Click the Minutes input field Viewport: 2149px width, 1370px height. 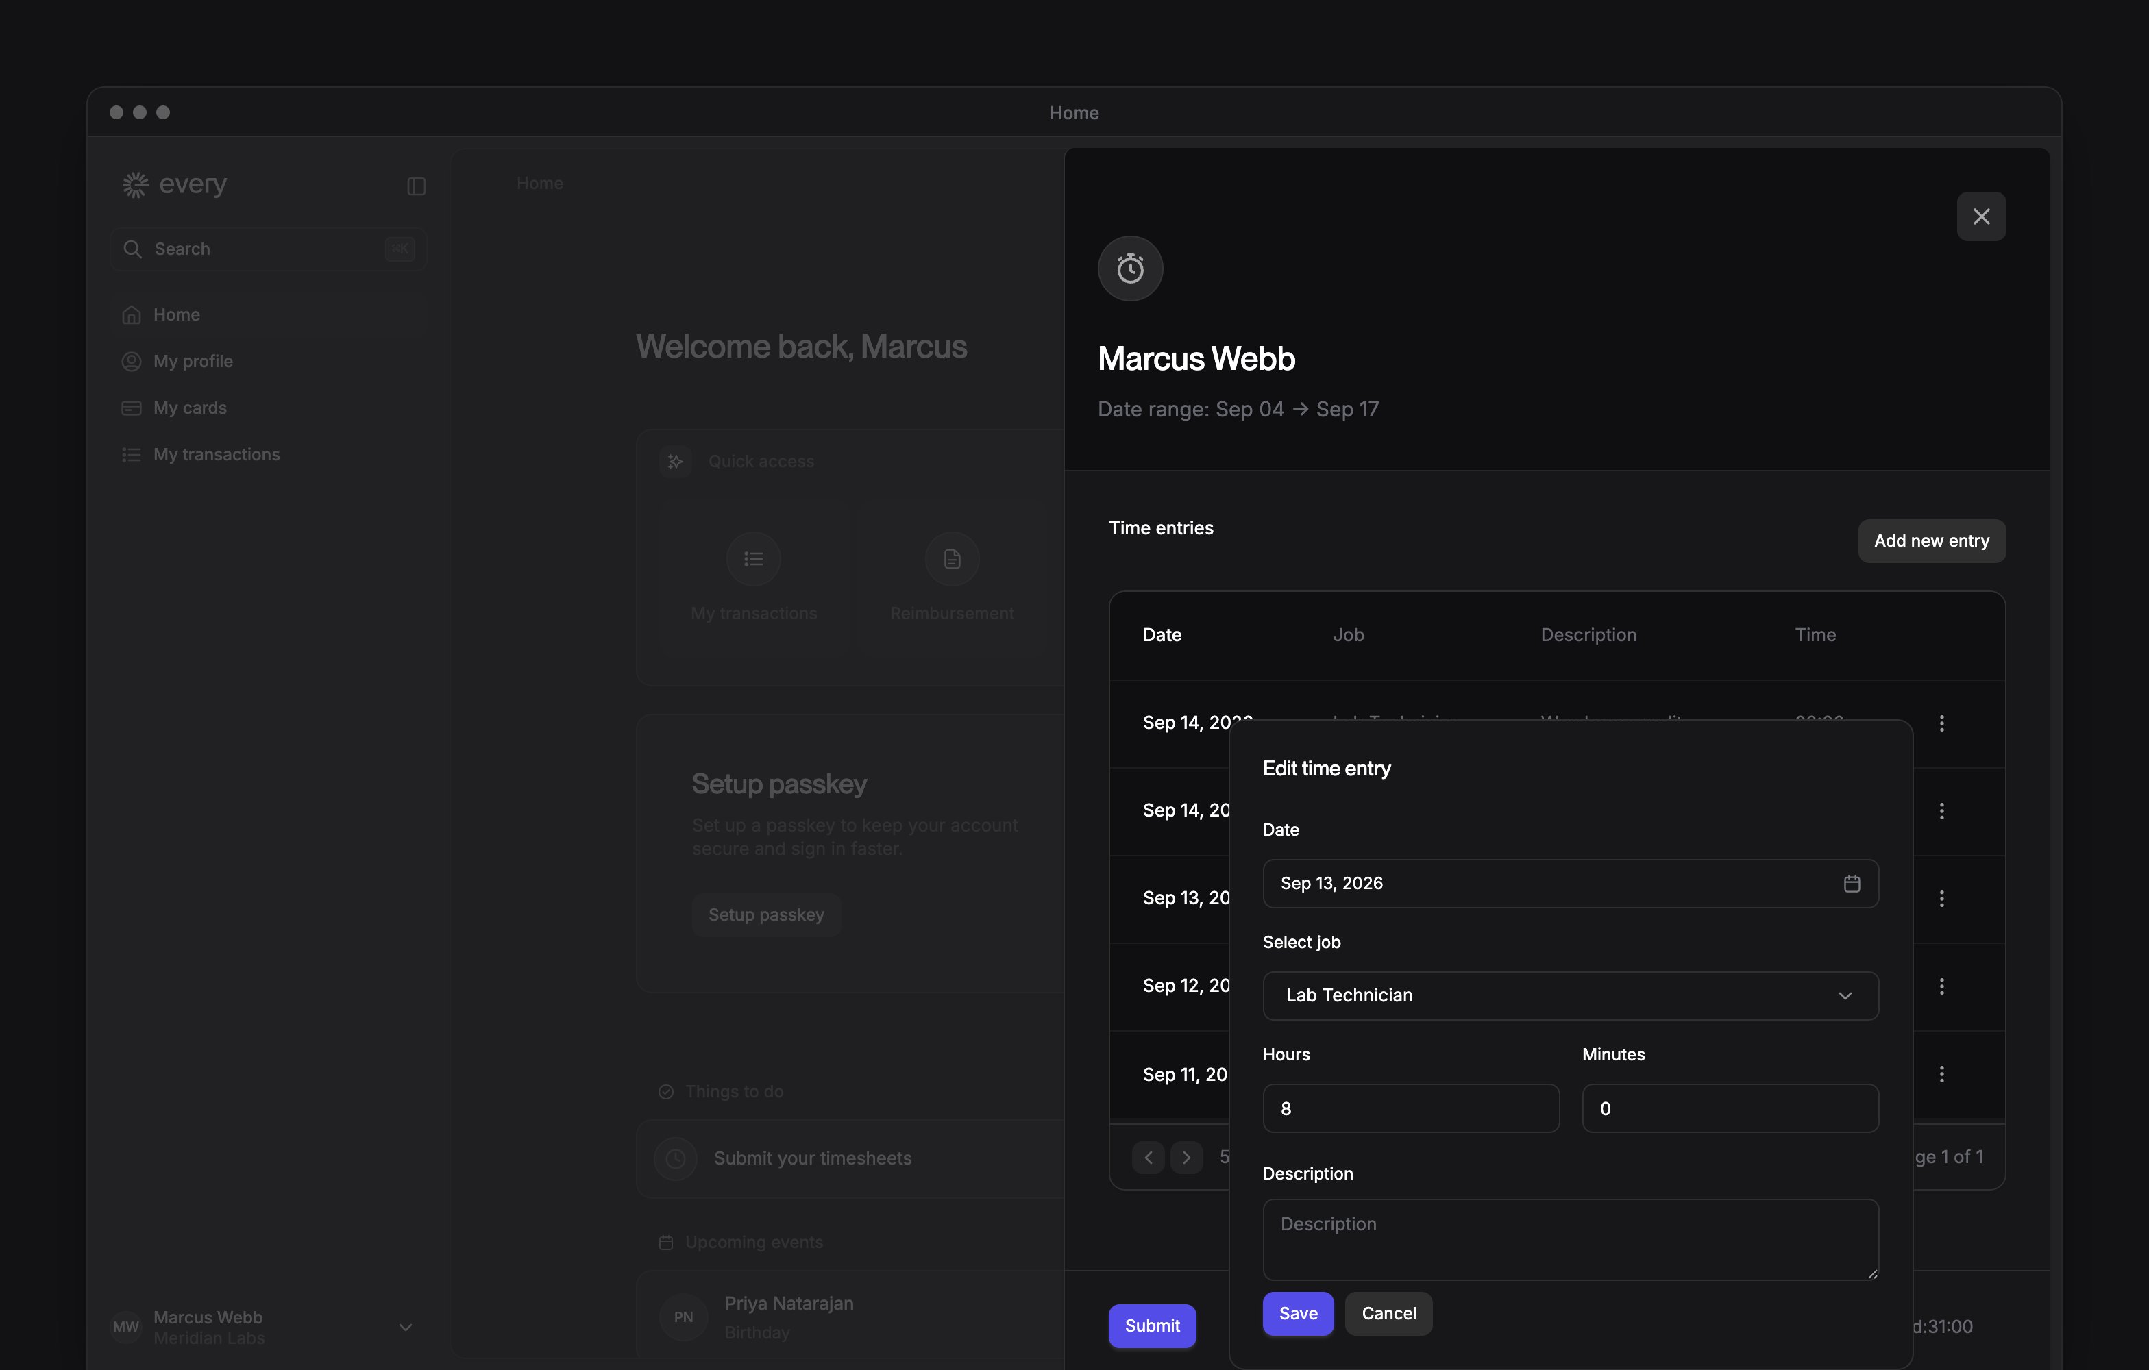1730,1108
